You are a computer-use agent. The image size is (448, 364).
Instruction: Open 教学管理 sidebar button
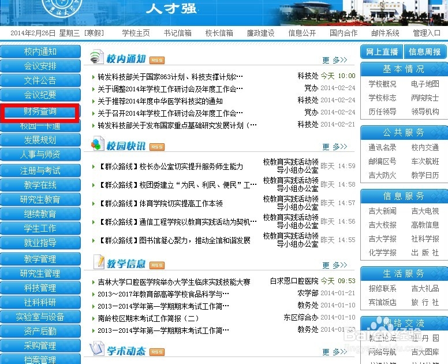tap(40, 259)
